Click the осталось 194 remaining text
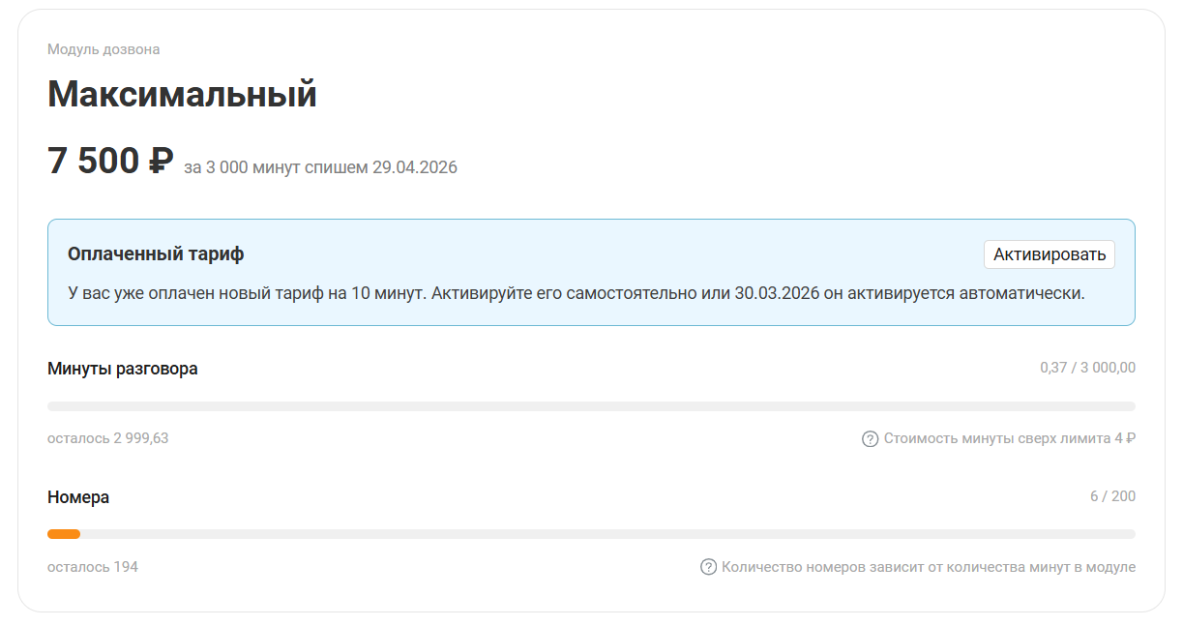This screenshot has height=626, width=1183. point(93,567)
